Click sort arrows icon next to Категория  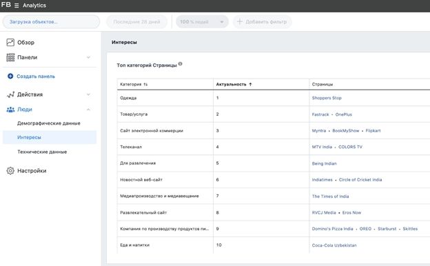click(145, 84)
